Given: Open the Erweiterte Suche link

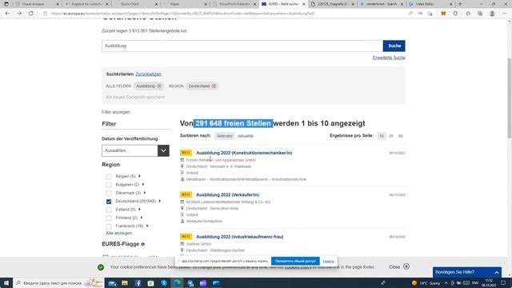Looking at the screenshot, I should pyautogui.click(x=389, y=58).
